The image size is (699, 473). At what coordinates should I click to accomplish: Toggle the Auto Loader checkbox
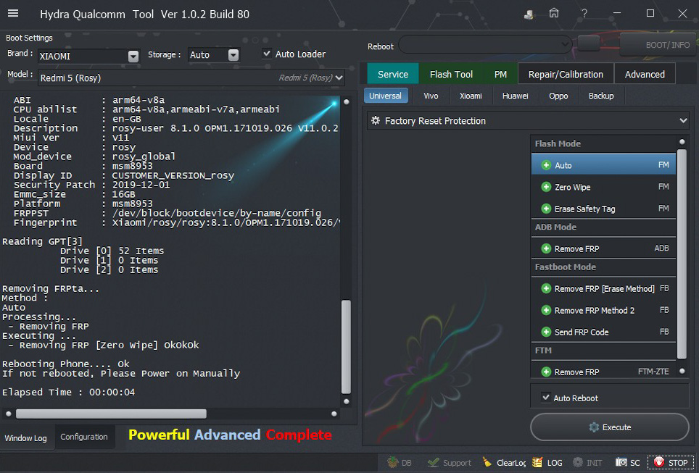pyautogui.click(x=267, y=54)
